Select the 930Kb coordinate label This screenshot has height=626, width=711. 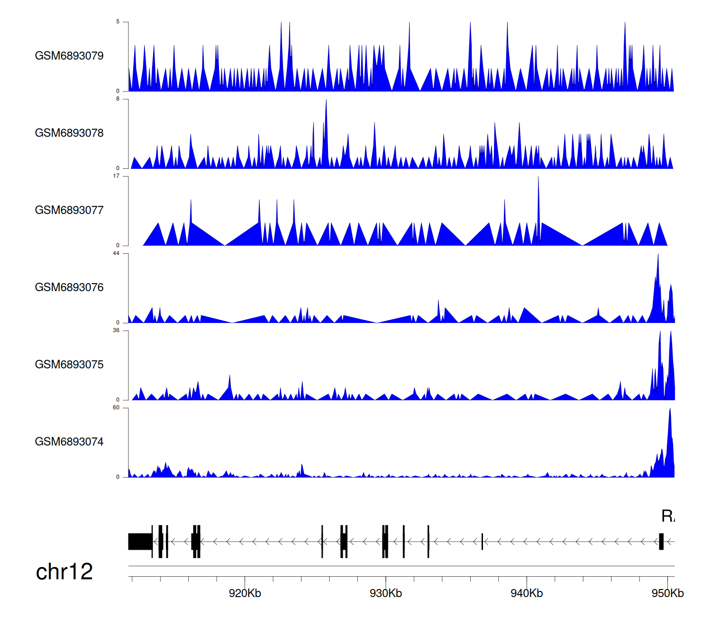[x=386, y=593]
